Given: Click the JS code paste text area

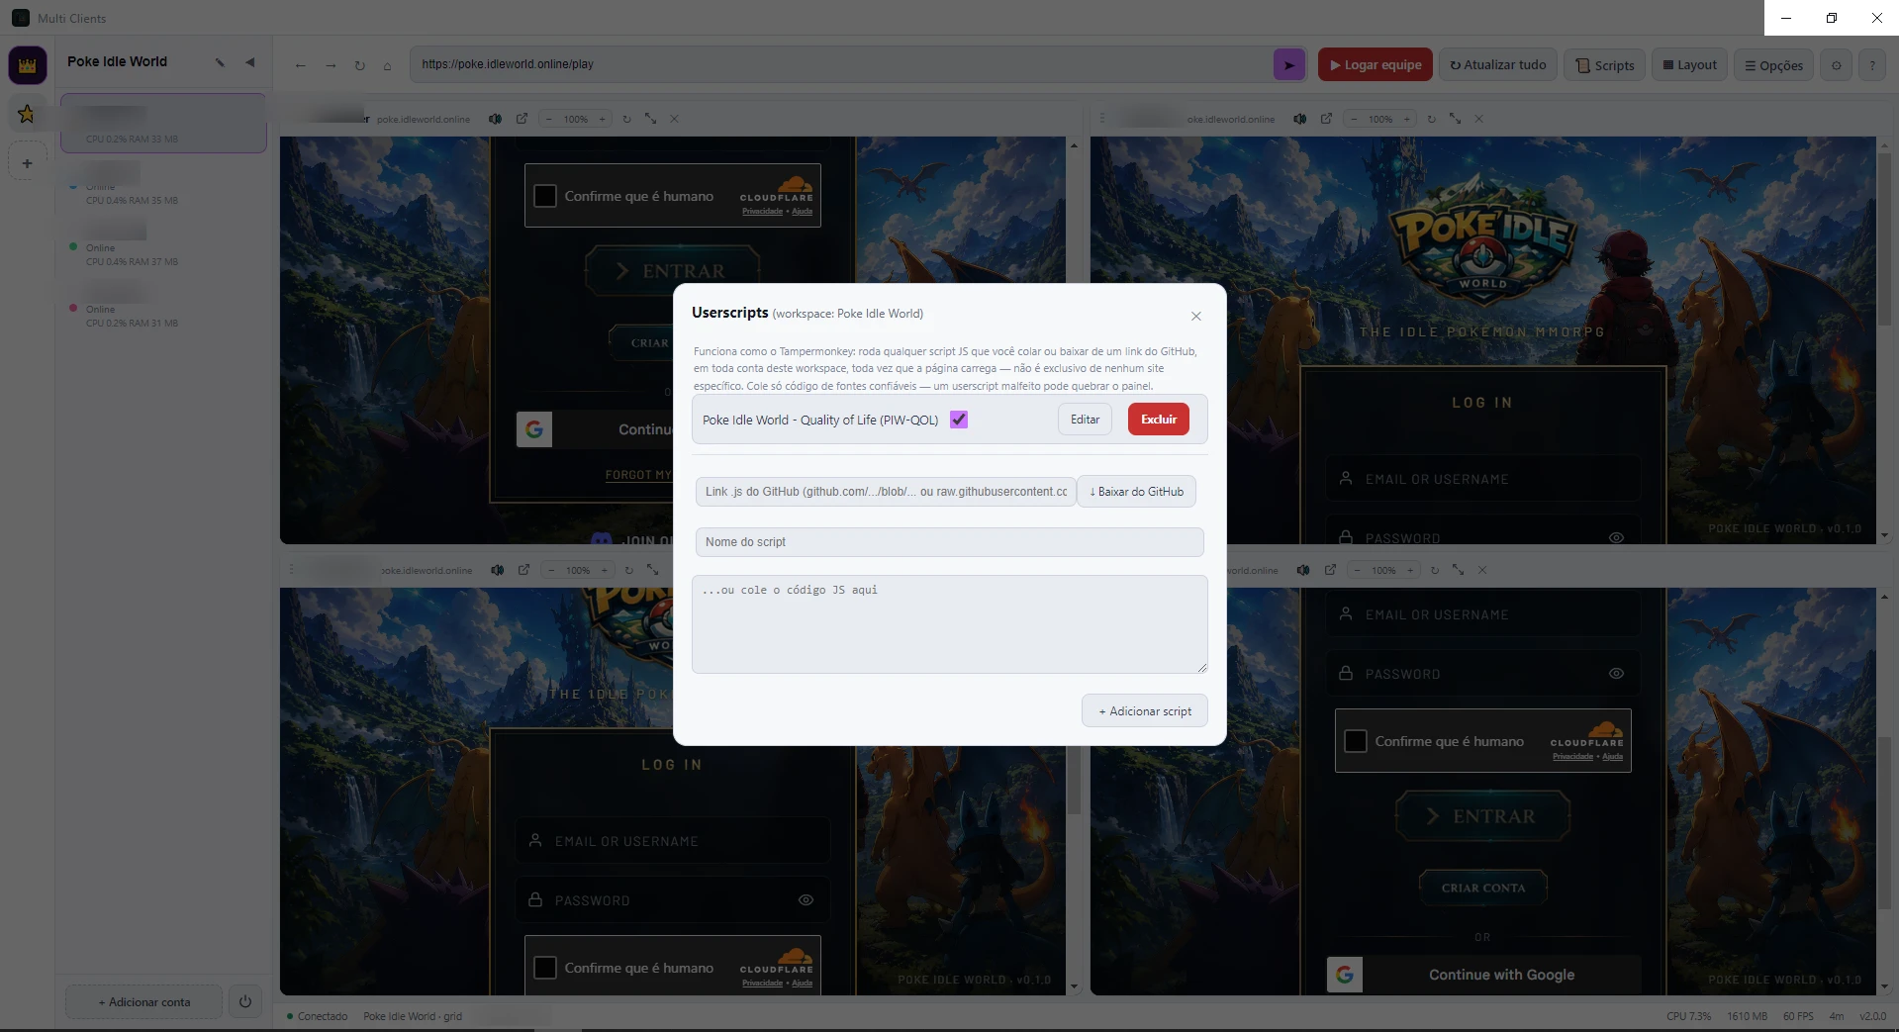Looking at the screenshot, I should (950, 624).
